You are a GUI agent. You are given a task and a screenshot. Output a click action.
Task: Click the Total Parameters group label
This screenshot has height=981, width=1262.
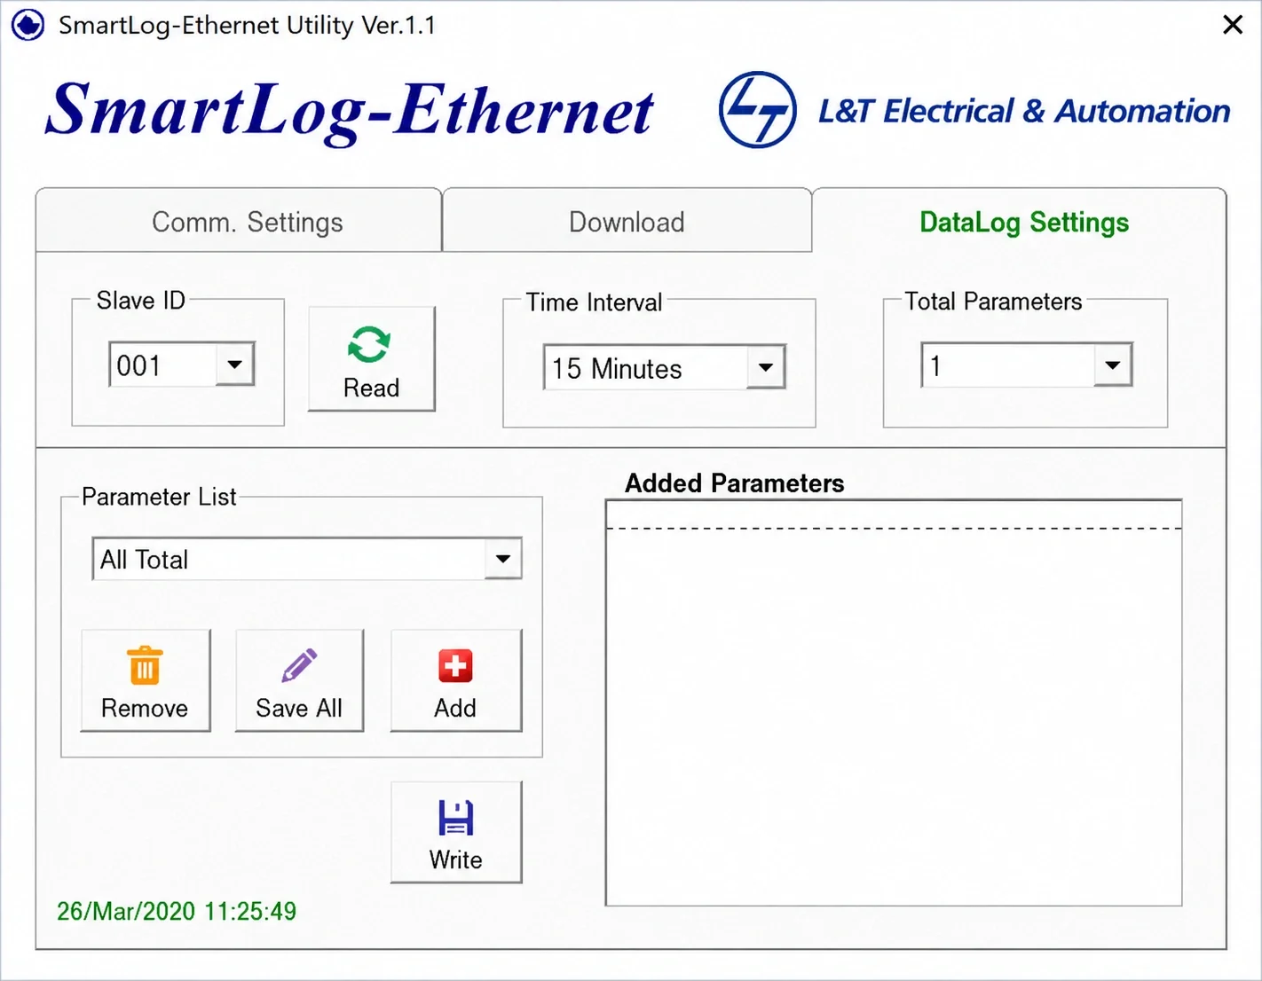[x=993, y=302]
